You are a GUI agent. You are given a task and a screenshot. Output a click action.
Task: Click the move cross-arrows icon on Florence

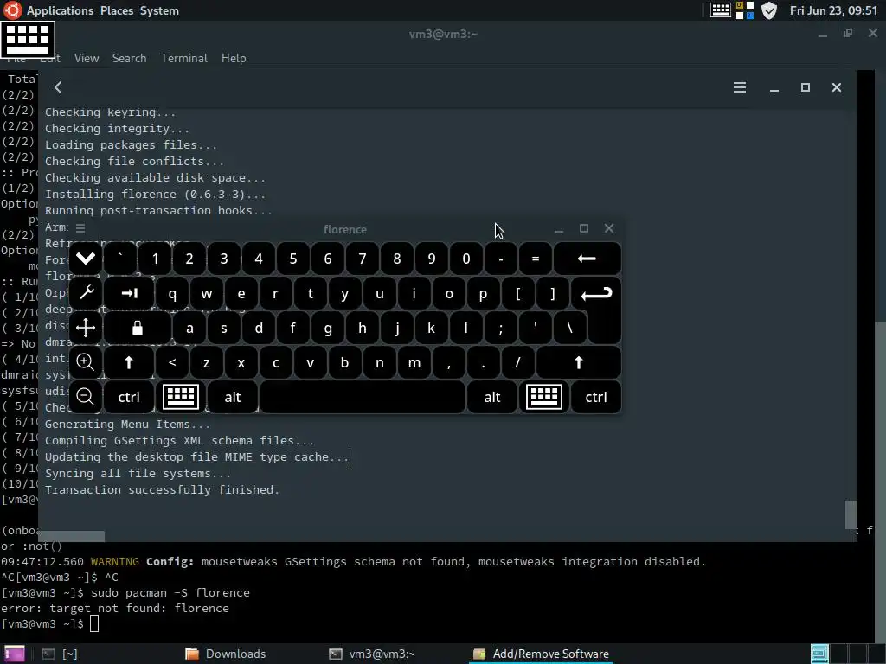point(86,328)
